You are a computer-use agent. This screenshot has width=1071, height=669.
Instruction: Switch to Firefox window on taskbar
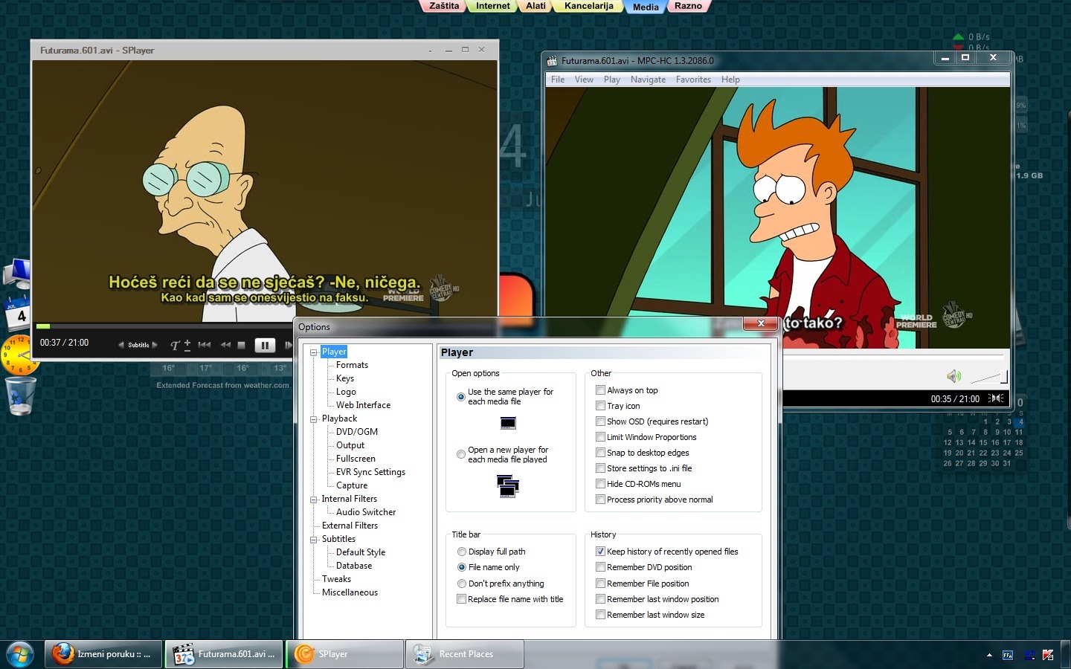(x=103, y=654)
